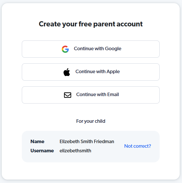The image size is (182, 183).
Task: Click the bold Username label
Action: point(42,151)
